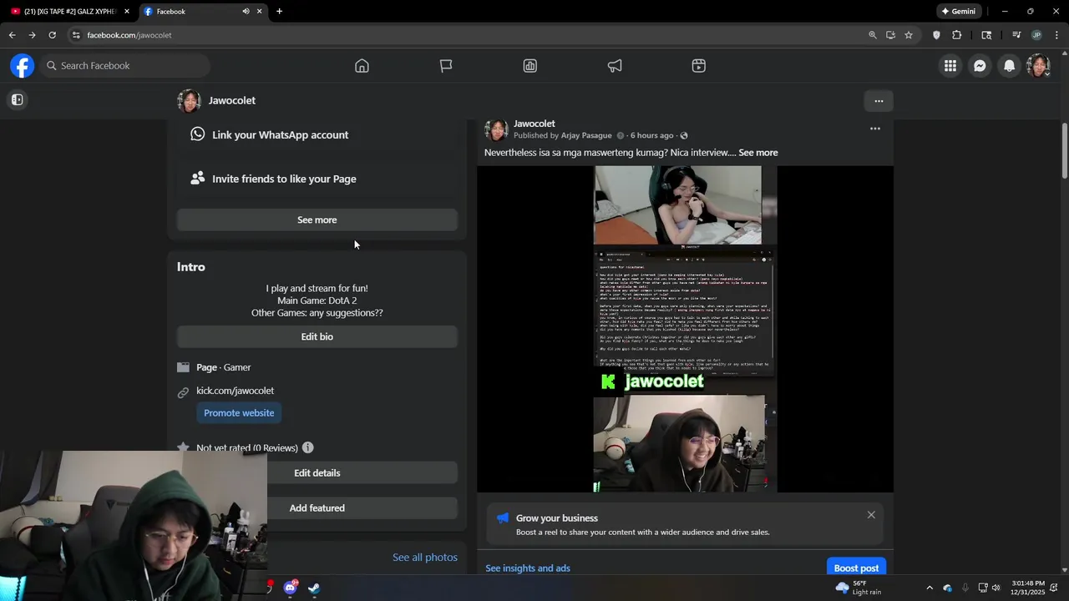Open Facebook notifications bell

pos(1009,66)
